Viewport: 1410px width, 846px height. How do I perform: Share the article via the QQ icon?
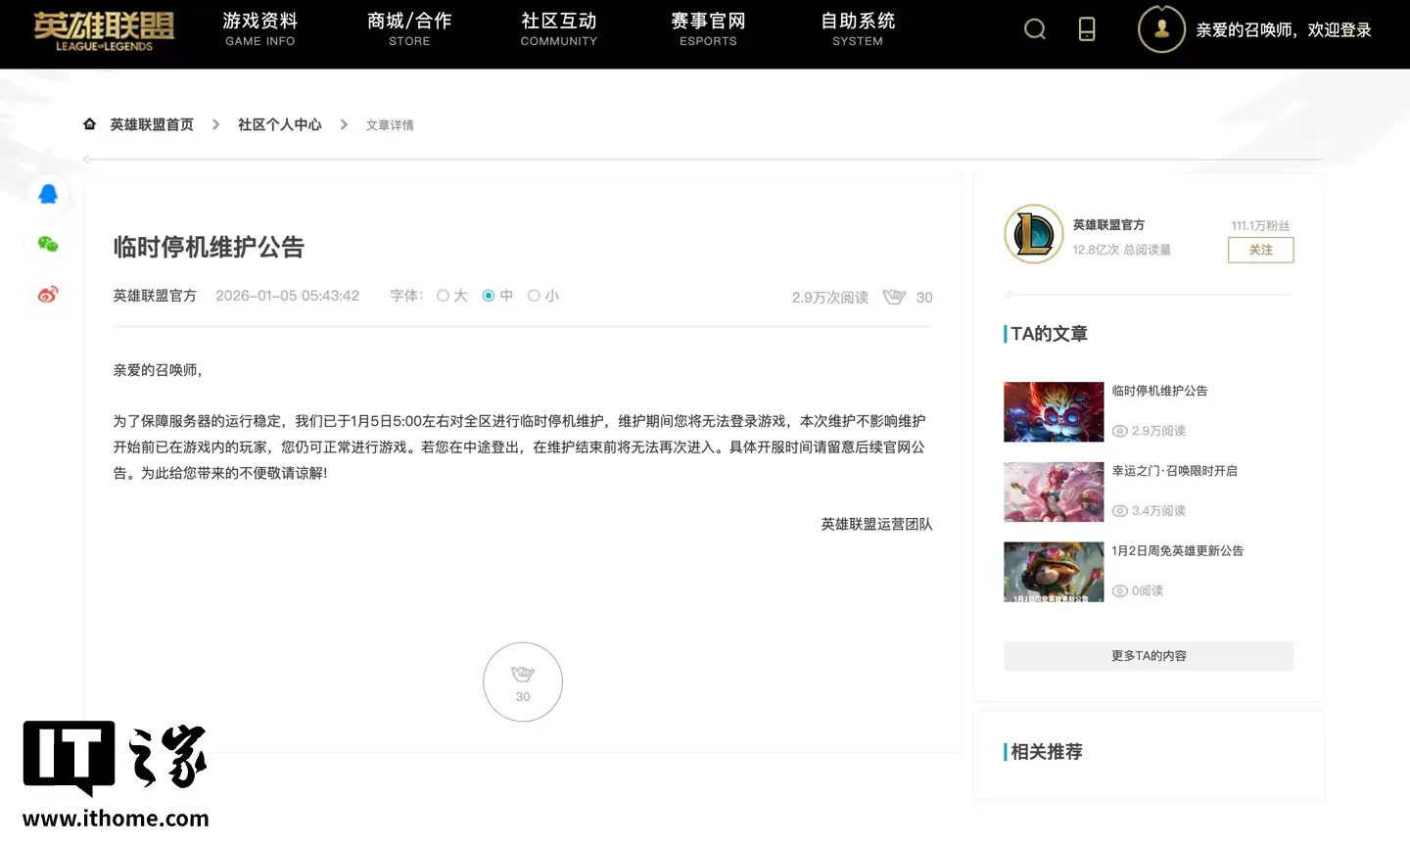tap(46, 193)
